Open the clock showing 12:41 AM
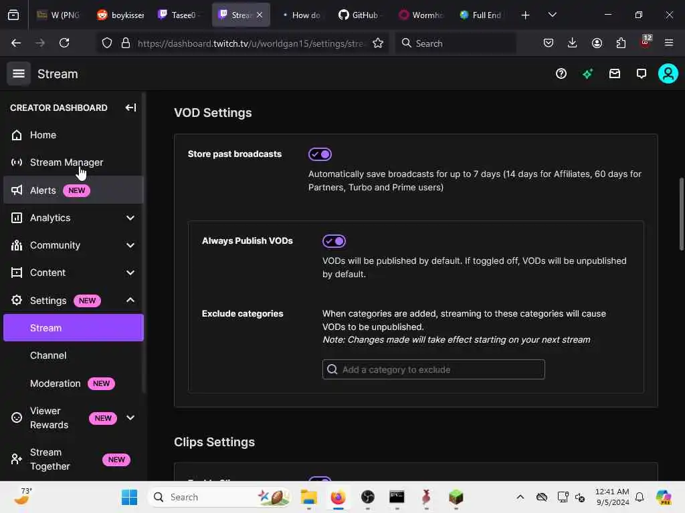Viewport: 685px width, 513px height. 612,497
